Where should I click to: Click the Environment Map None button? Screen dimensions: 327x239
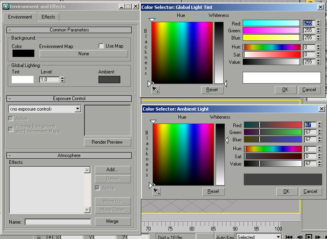coord(84,54)
